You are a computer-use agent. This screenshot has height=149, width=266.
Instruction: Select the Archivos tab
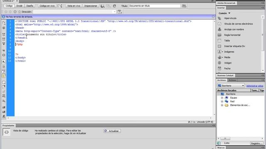pyautogui.click(x=222, y=80)
